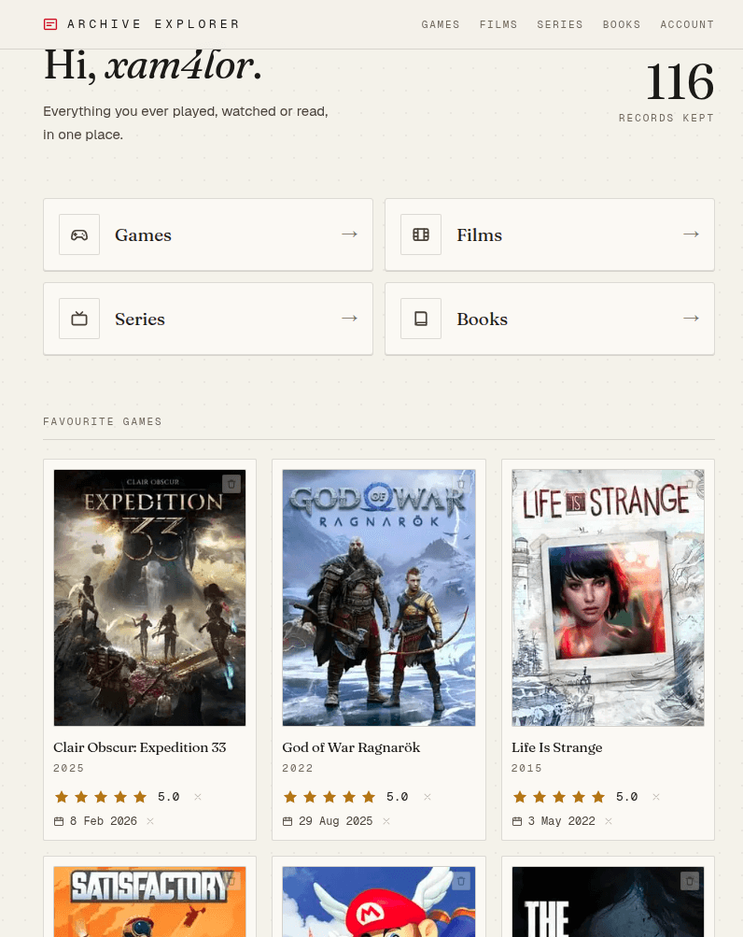Click the 'Life Is Strange' title text
Viewport: 743px width, 937px height.
click(556, 747)
